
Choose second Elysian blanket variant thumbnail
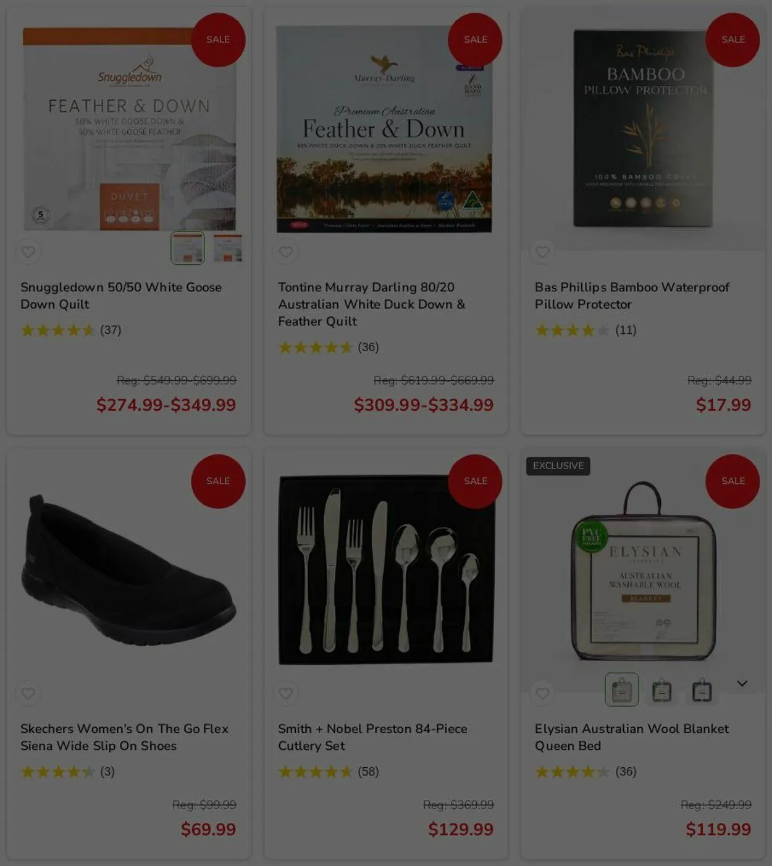(661, 690)
